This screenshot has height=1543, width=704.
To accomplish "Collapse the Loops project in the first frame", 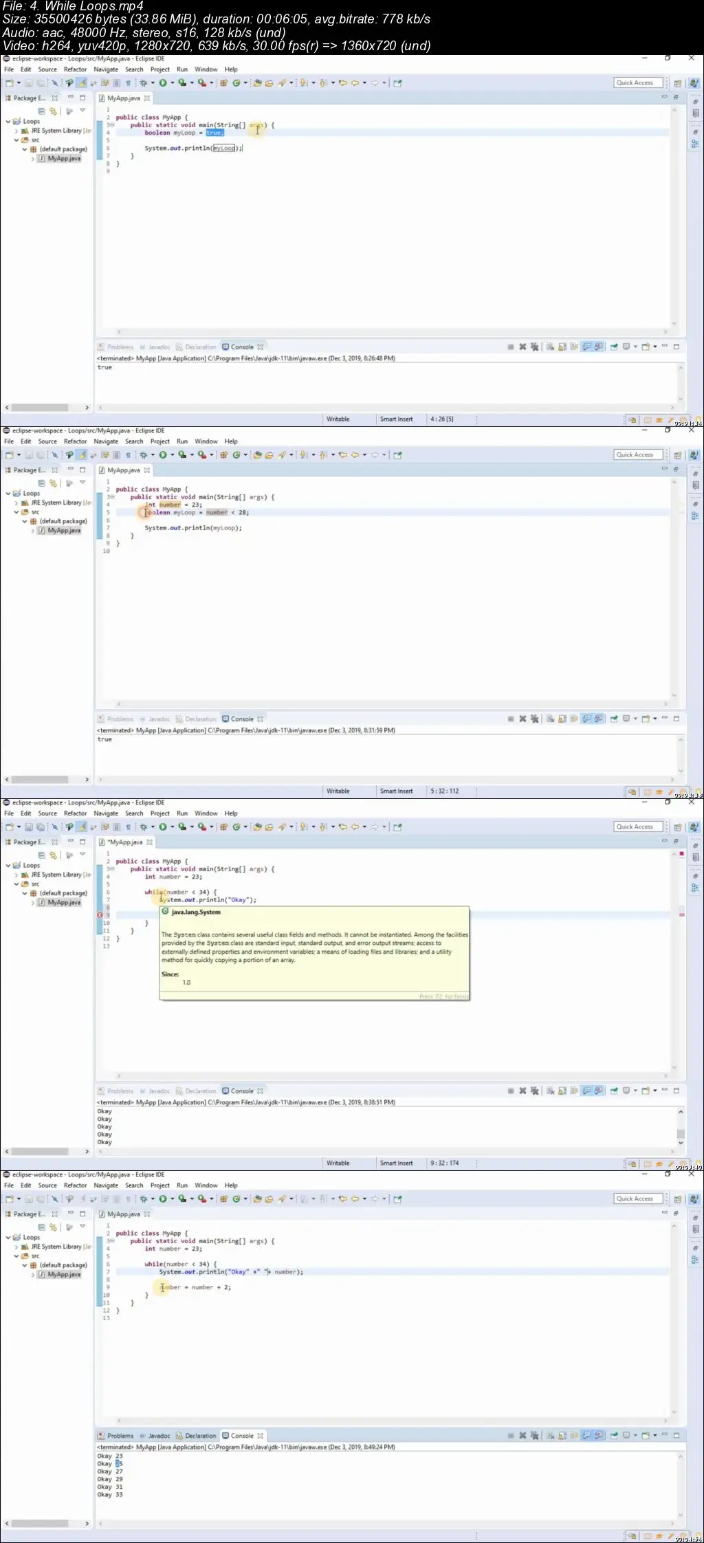I will [8, 121].
